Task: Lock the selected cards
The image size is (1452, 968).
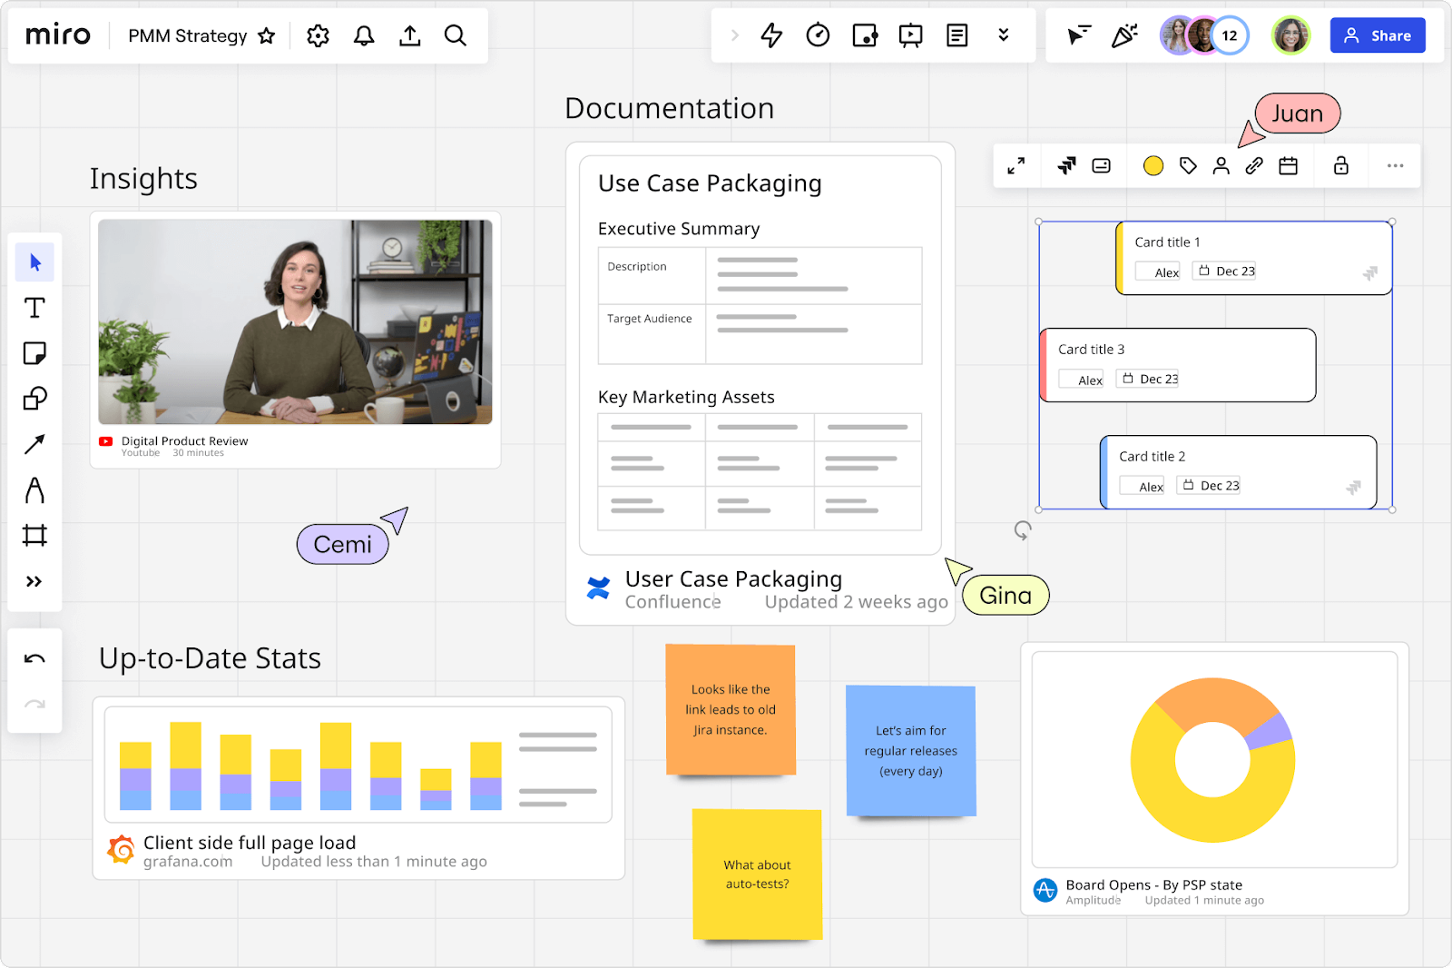Action: (1340, 166)
